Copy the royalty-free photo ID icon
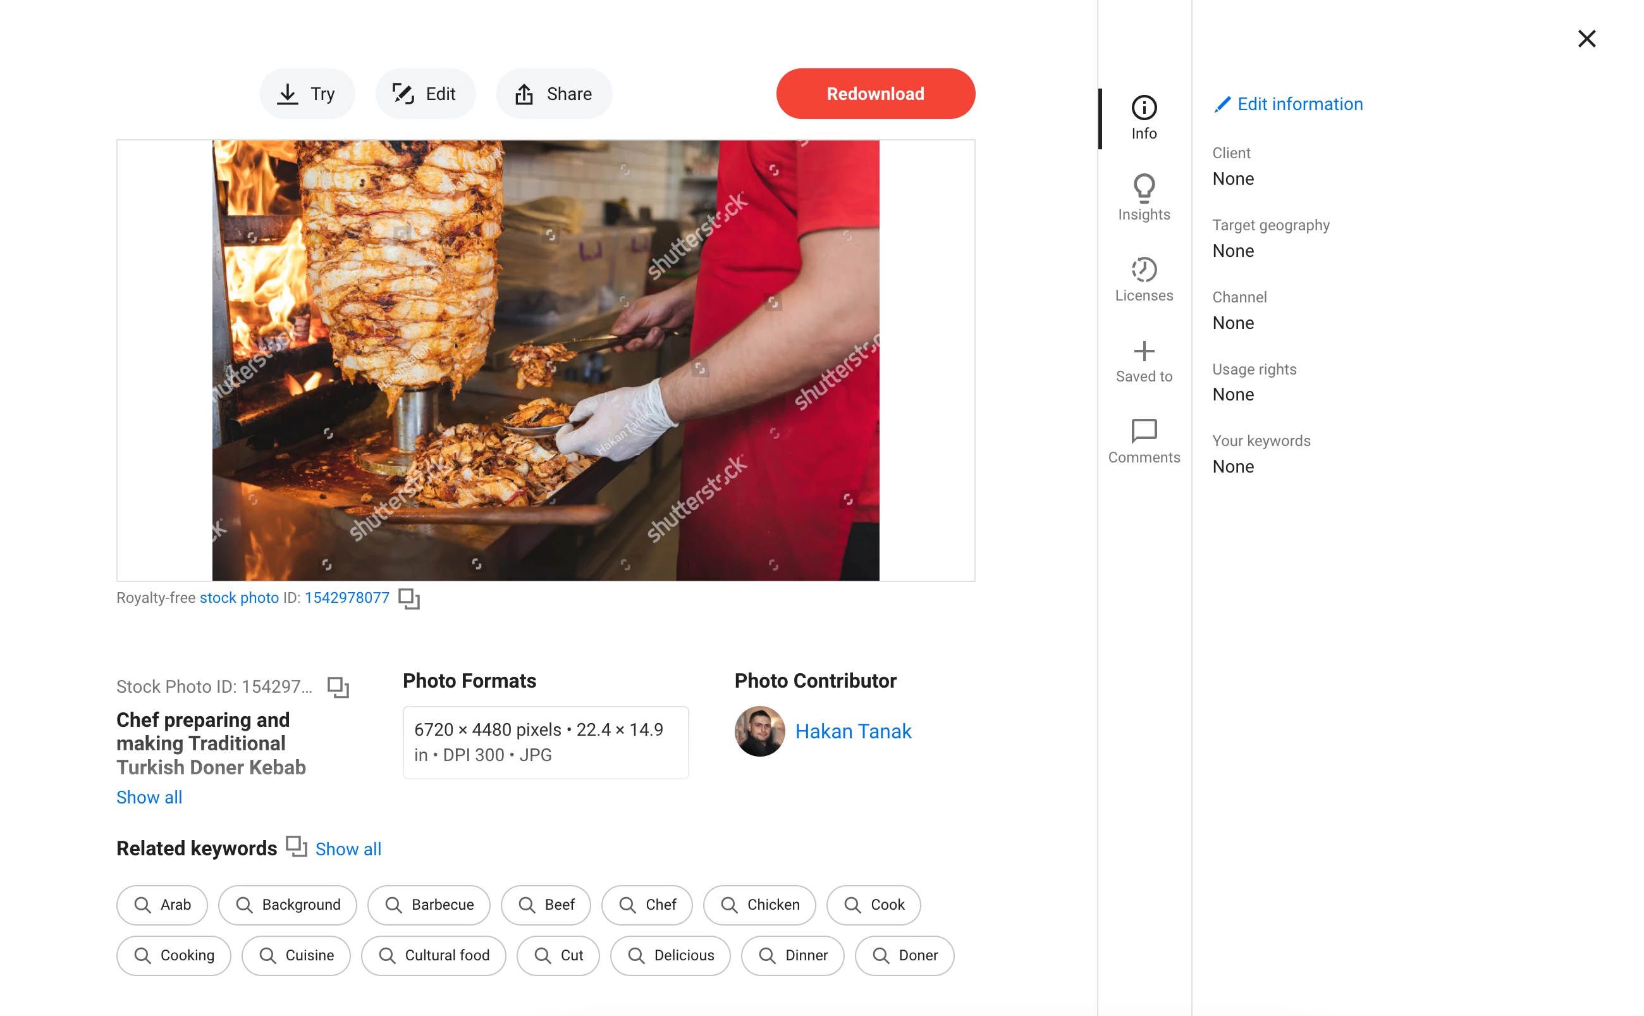 click(408, 598)
